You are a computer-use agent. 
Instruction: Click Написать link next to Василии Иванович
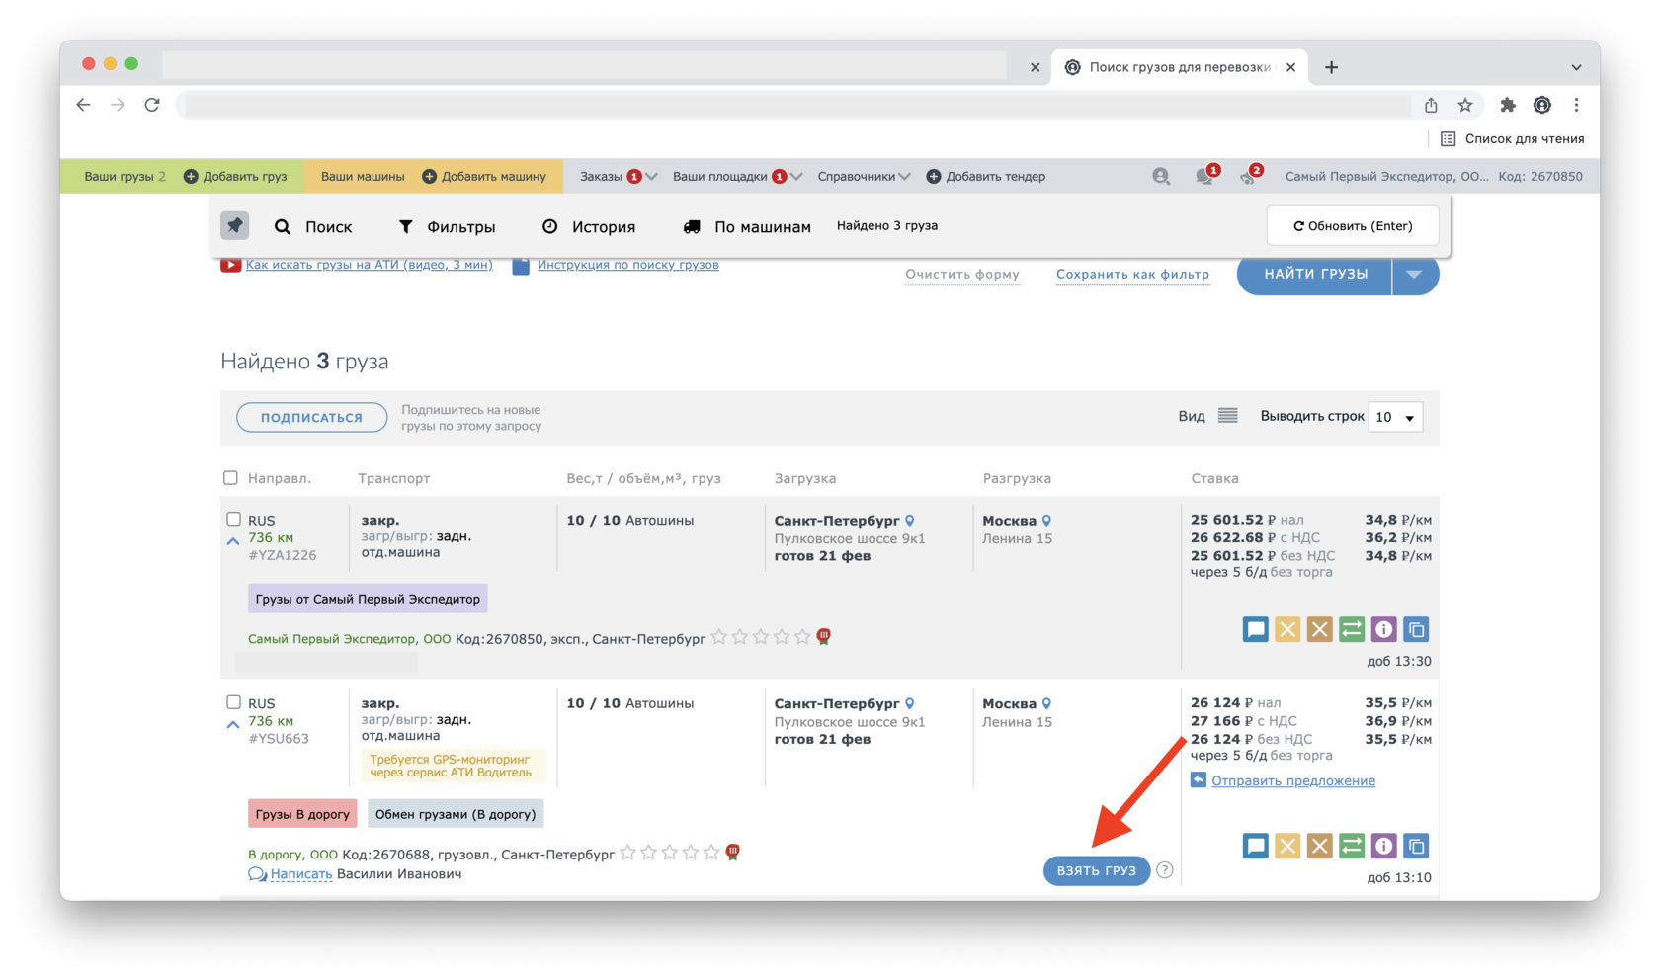click(300, 874)
